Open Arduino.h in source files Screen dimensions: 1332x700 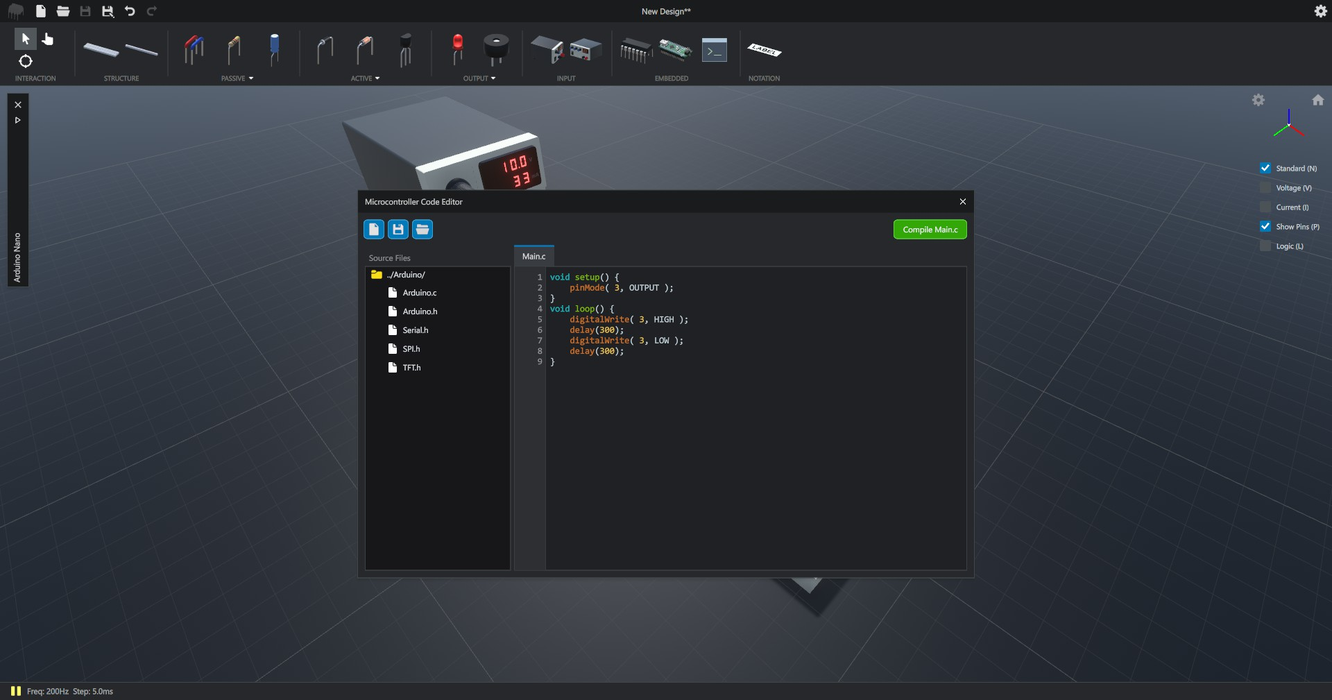(420, 311)
